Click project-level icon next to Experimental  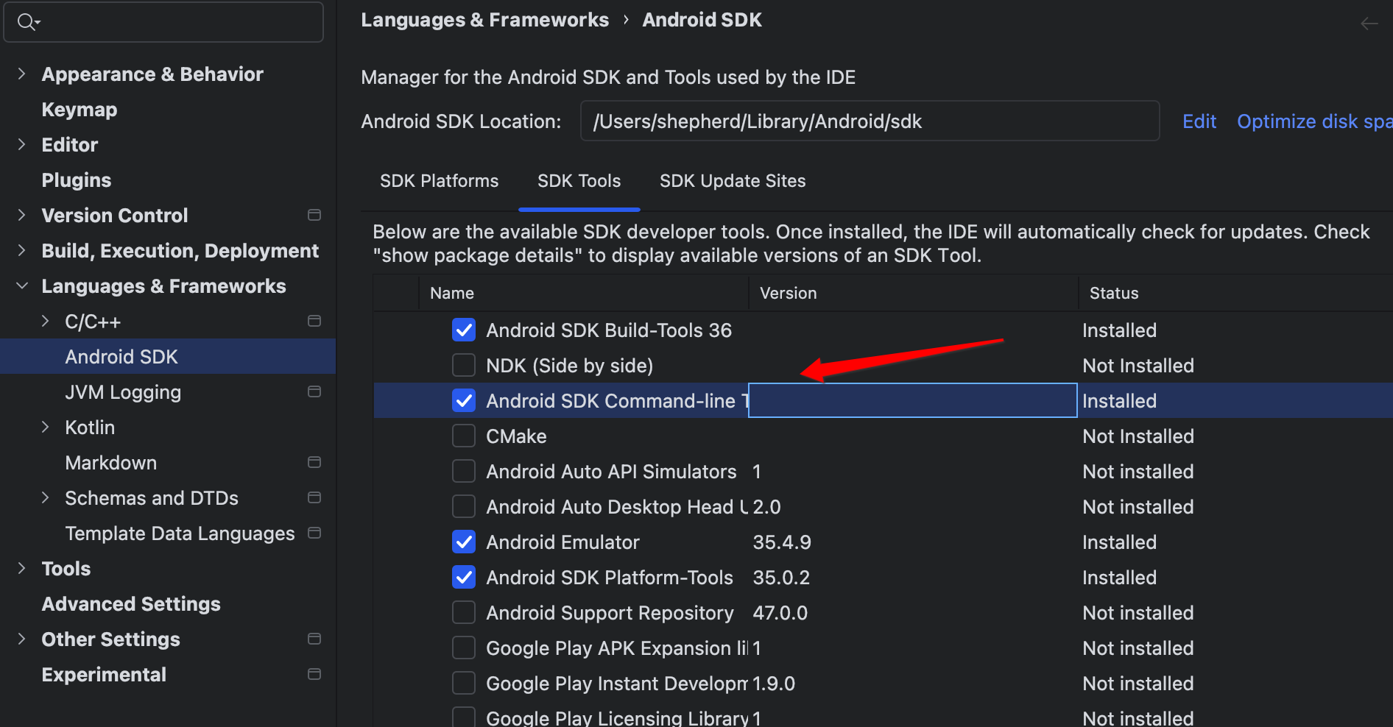[314, 674]
